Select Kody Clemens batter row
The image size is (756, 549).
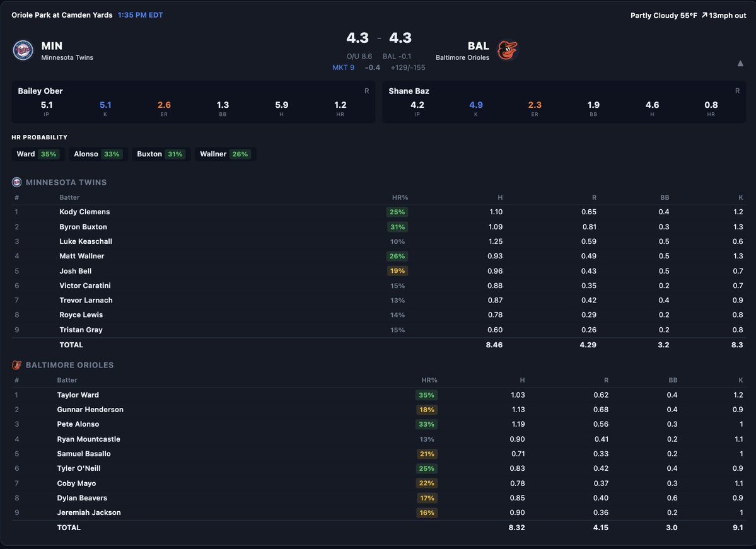pos(378,212)
